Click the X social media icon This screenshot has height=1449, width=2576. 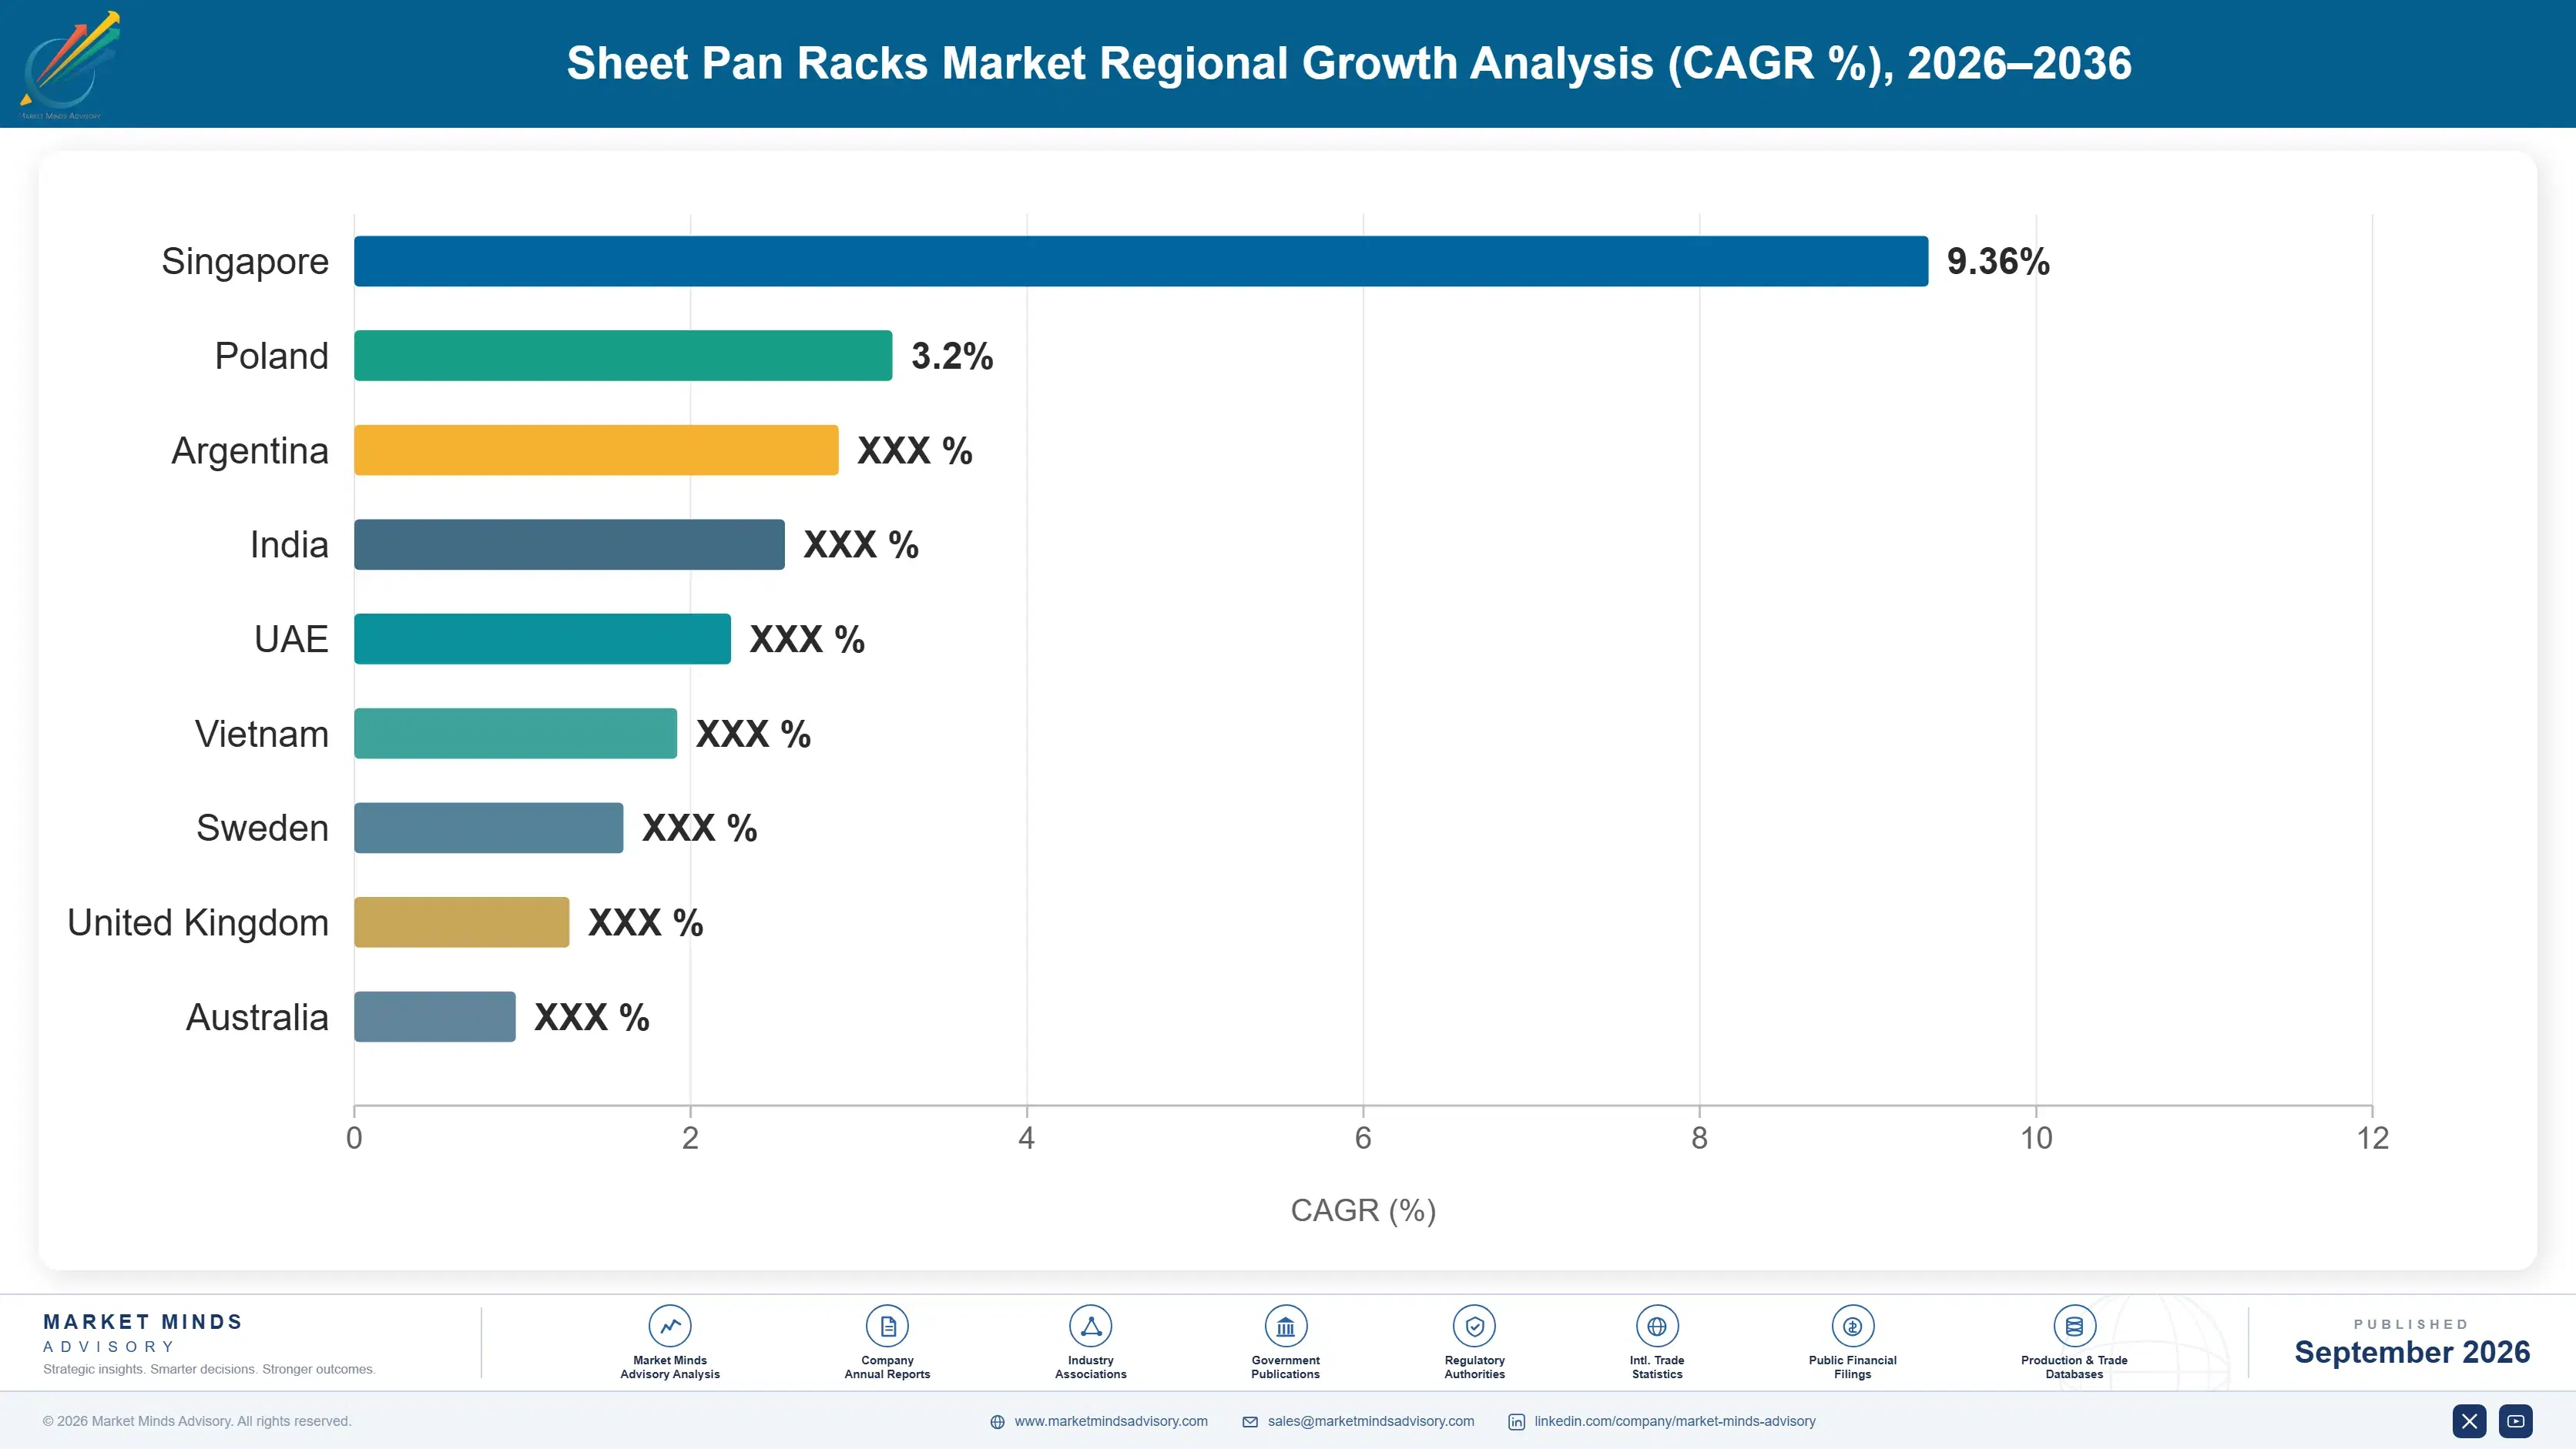click(2469, 1421)
